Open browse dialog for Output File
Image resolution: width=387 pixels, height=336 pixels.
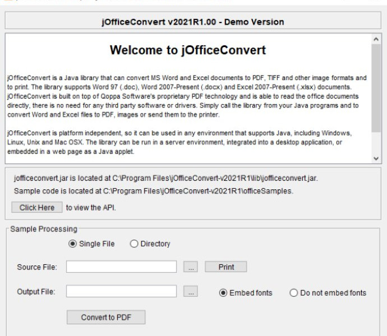[191, 291]
